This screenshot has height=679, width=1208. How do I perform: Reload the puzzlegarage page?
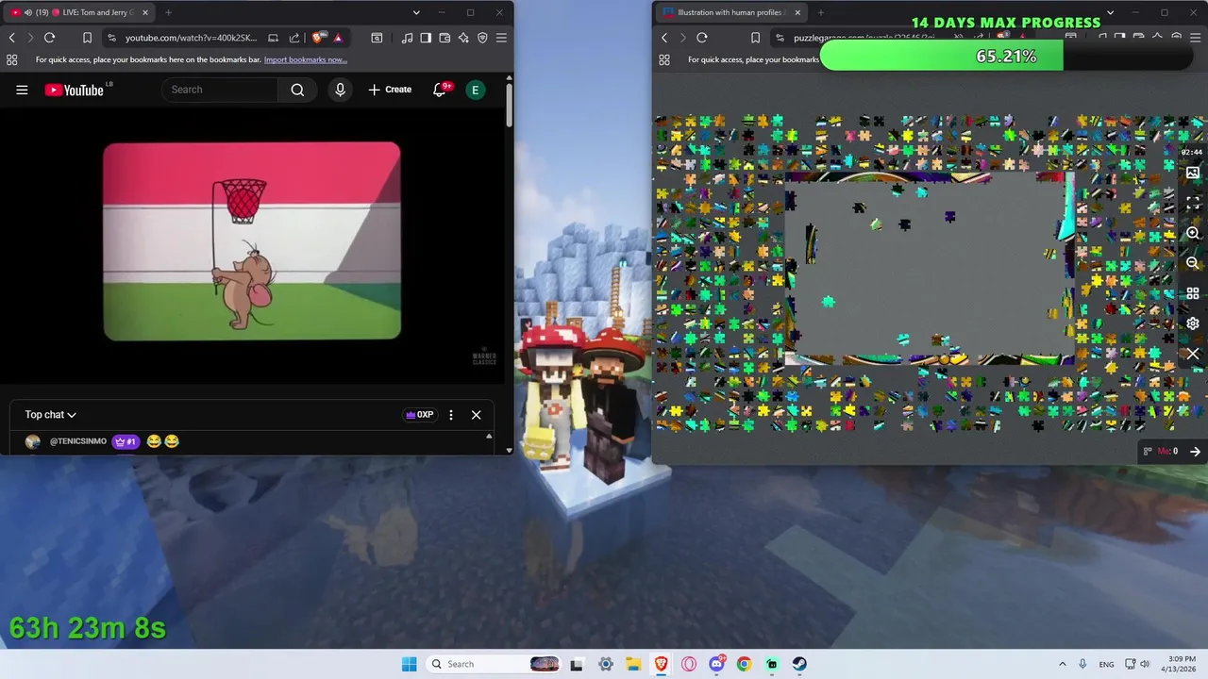click(702, 38)
